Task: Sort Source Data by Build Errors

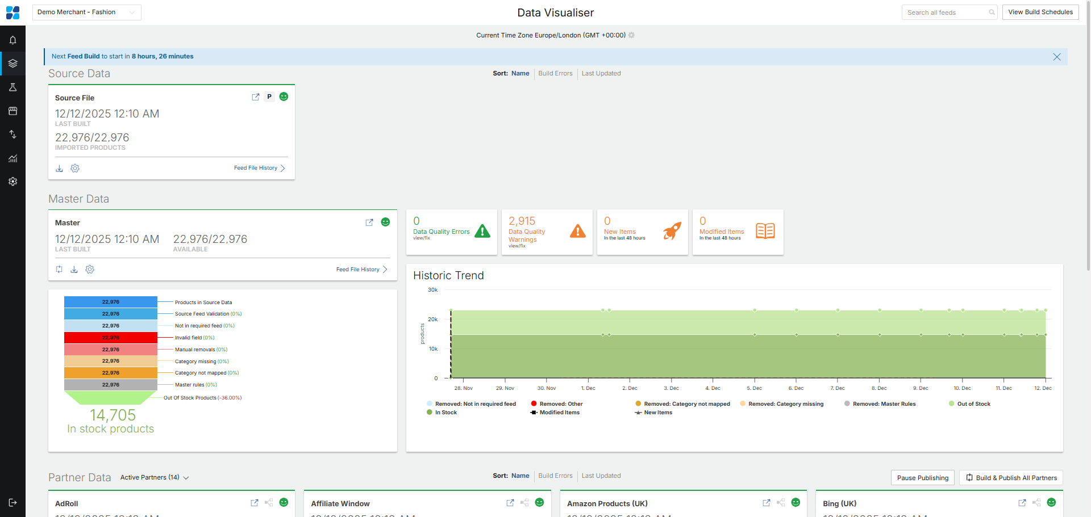Action: pos(555,74)
